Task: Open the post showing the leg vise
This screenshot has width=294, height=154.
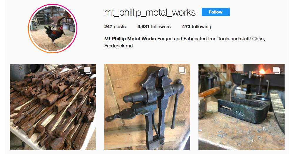Action: click(x=147, y=107)
